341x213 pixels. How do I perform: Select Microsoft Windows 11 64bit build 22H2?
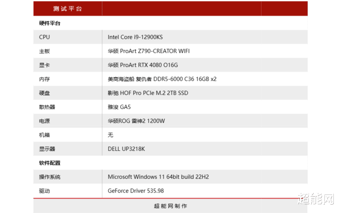point(158,177)
